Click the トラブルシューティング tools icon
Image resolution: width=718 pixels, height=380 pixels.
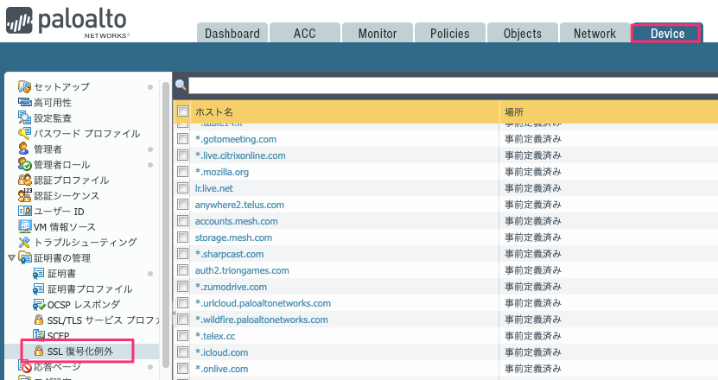pyautogui.click(x=24, y=242)
